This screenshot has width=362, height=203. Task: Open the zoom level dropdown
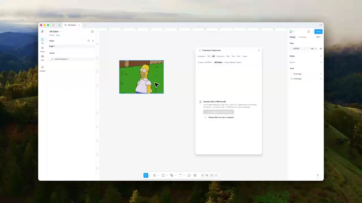[x=319, y=37]
